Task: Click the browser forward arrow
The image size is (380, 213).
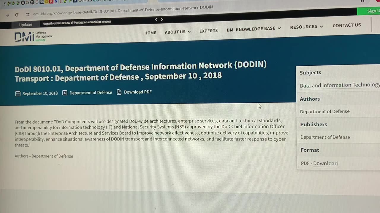Action: point(7,15)
